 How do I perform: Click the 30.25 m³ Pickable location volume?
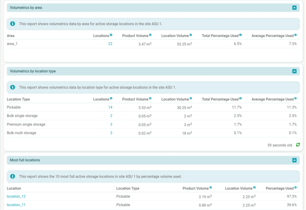(185, 107)
